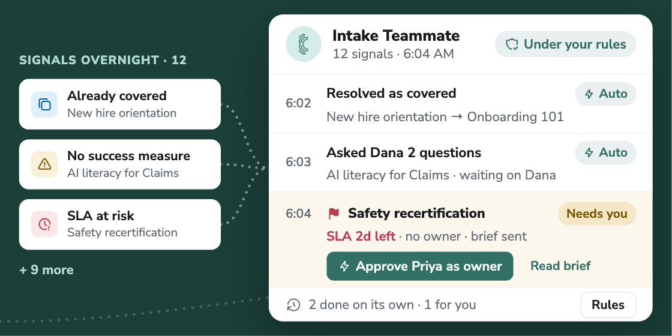
Task: Click the lightning icon in the 6:03 Auto badge
Action: [589, 153]
